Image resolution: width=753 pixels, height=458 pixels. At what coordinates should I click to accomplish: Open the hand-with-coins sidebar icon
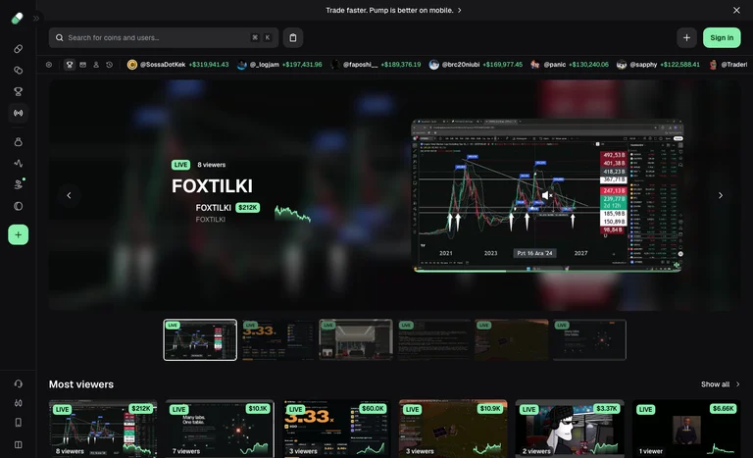click(19, 184)
